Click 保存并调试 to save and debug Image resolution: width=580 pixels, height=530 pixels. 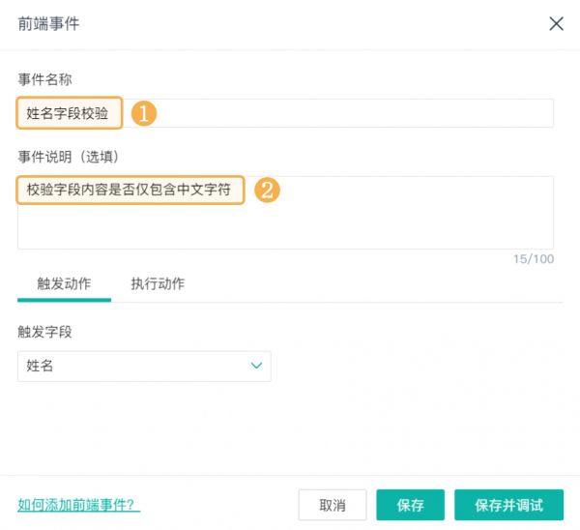[x=508, y=505]
